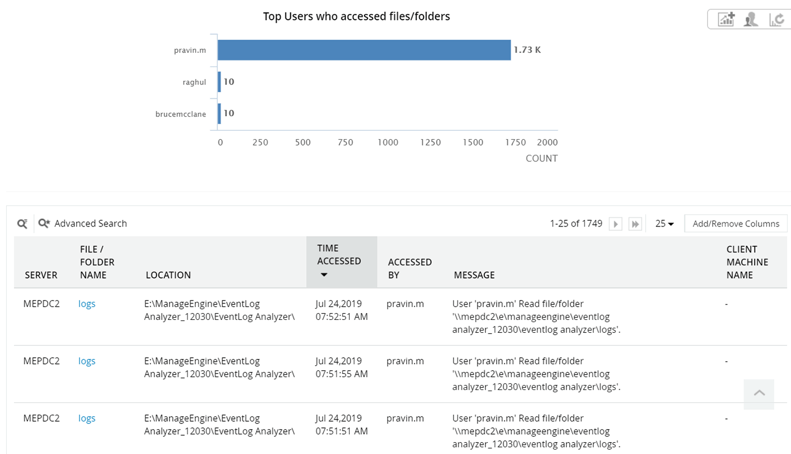Click the add chart icon at top right
The width and height of the screenshot is (791, 454).
click(726, 20)
